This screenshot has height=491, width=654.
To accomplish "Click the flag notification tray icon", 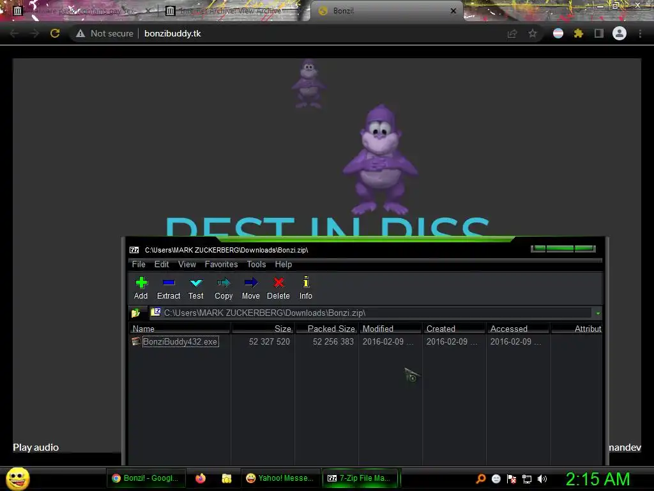I will [512, 479].
